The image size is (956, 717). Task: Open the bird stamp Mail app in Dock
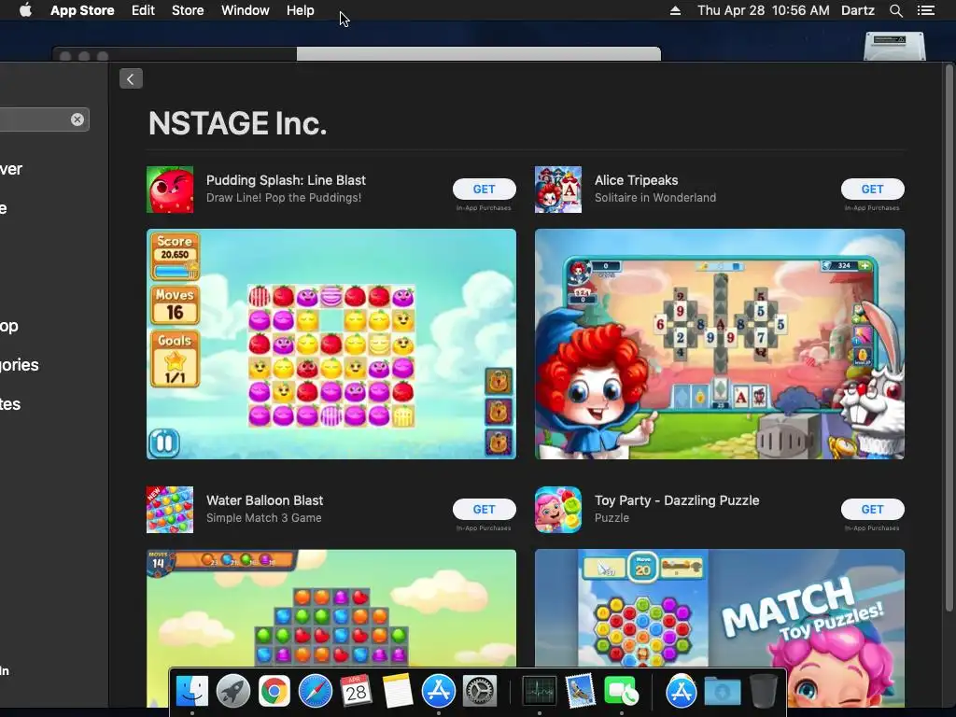tap(580, 691)
